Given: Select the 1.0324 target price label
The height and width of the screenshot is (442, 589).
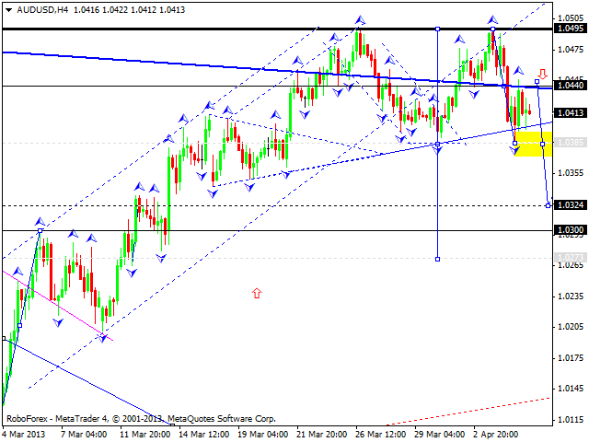Looking at the screenshot, I should [571, 205].
